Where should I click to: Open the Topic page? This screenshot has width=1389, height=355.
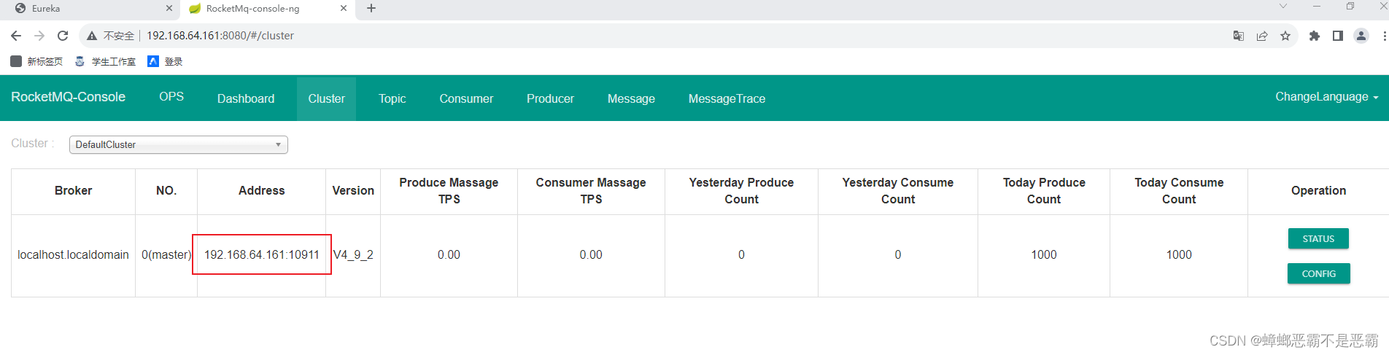392,98
